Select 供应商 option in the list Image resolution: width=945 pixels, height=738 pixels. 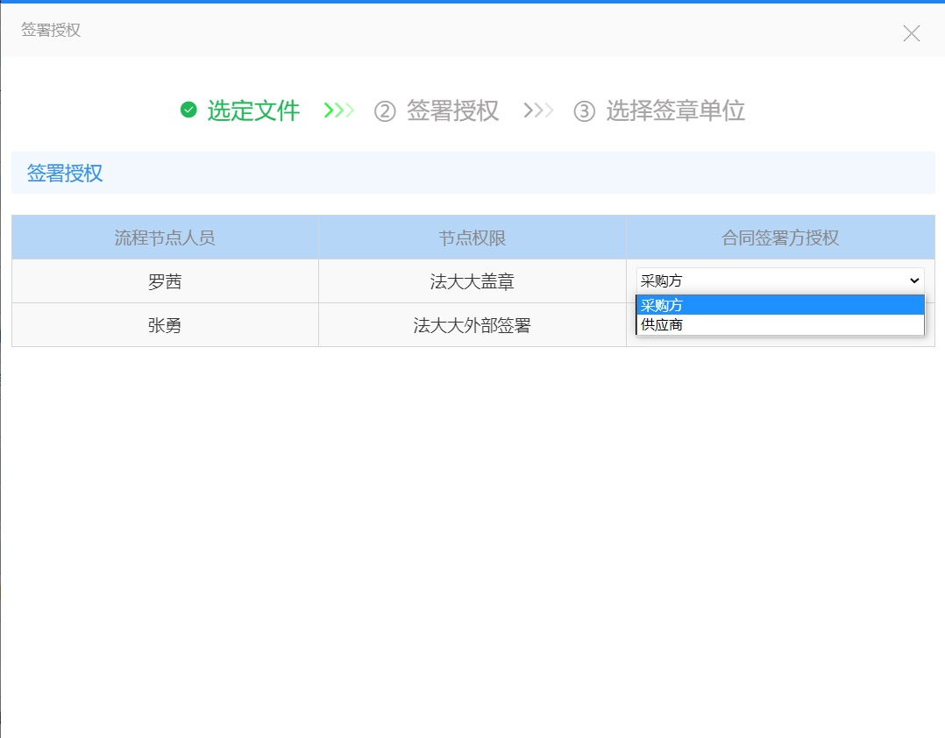click(x=780, y=324)
